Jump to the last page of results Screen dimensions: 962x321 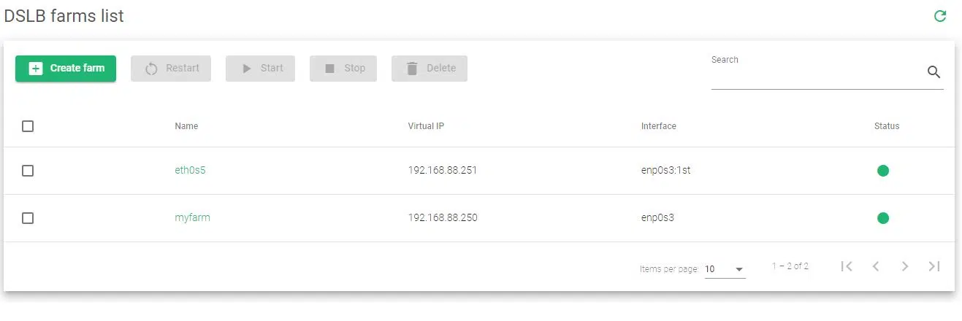pos(934,266)
